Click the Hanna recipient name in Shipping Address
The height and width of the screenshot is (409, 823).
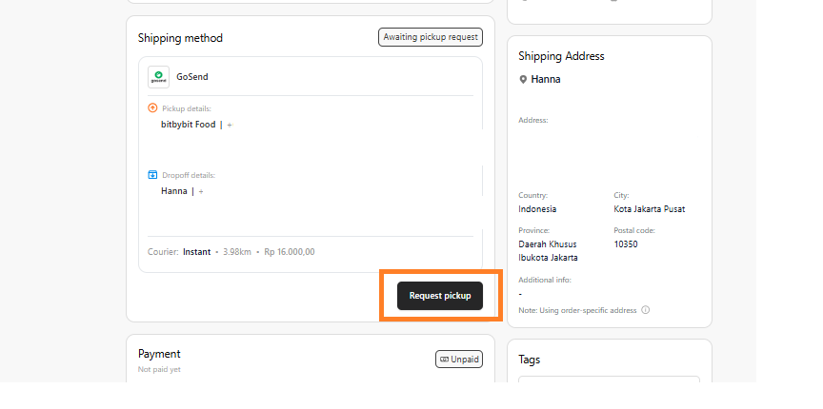point(546,79)
